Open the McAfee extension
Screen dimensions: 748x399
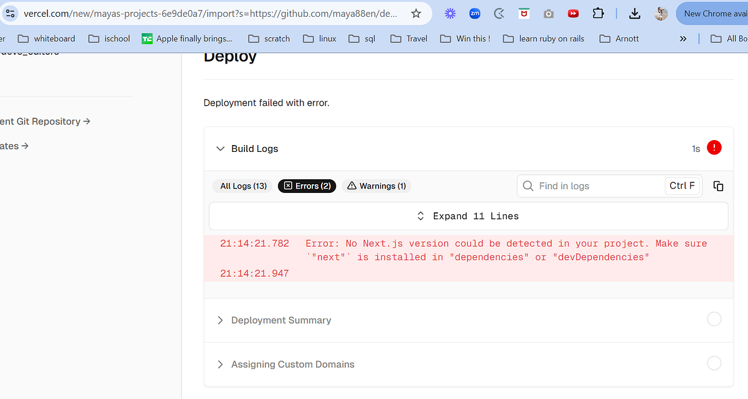tap(524, 13)
